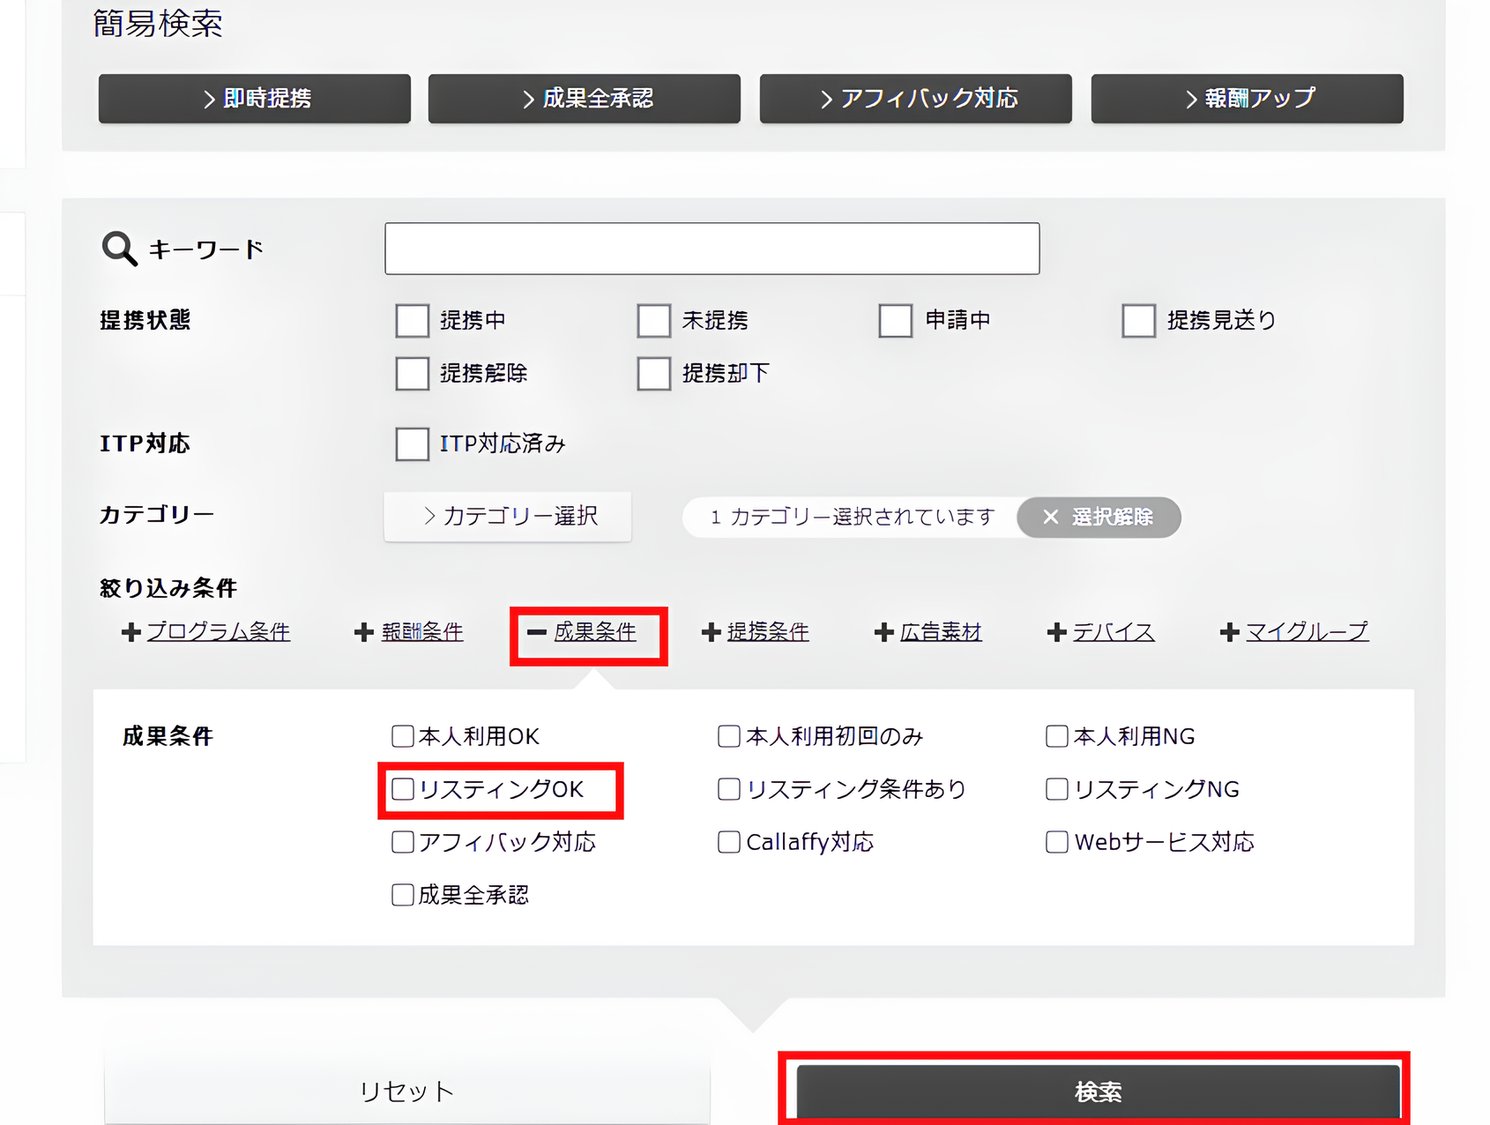This screenshot has height=1125, width=1490.
Task: Open the カテゴリー選択 category selector
Action: point(508,517)
